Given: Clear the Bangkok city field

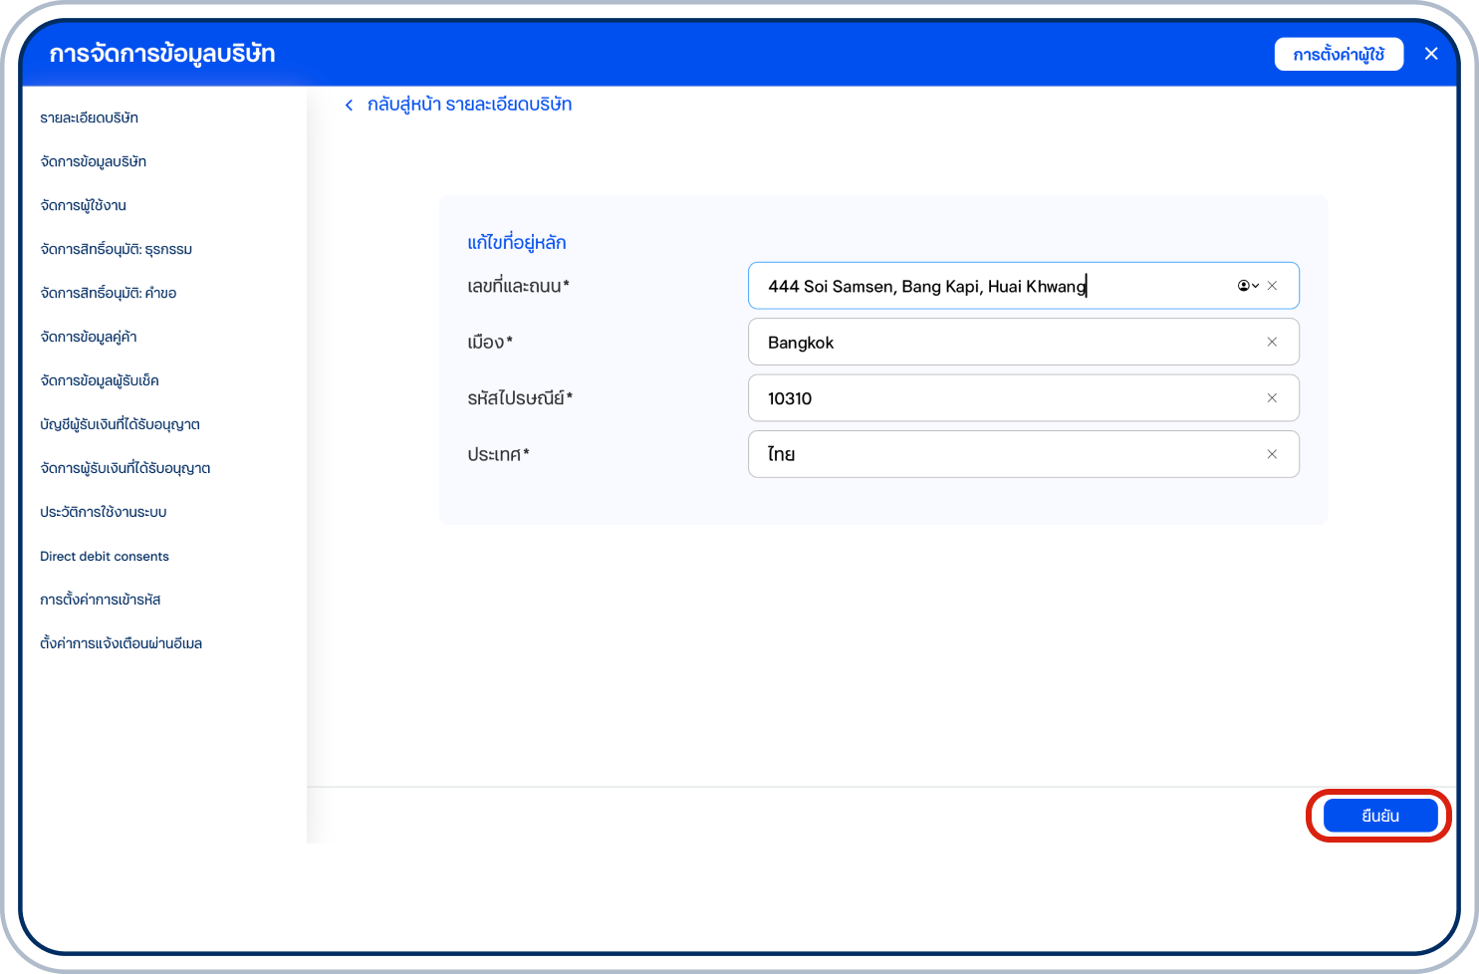Looking at the screenshot, I should (1272, 342).
